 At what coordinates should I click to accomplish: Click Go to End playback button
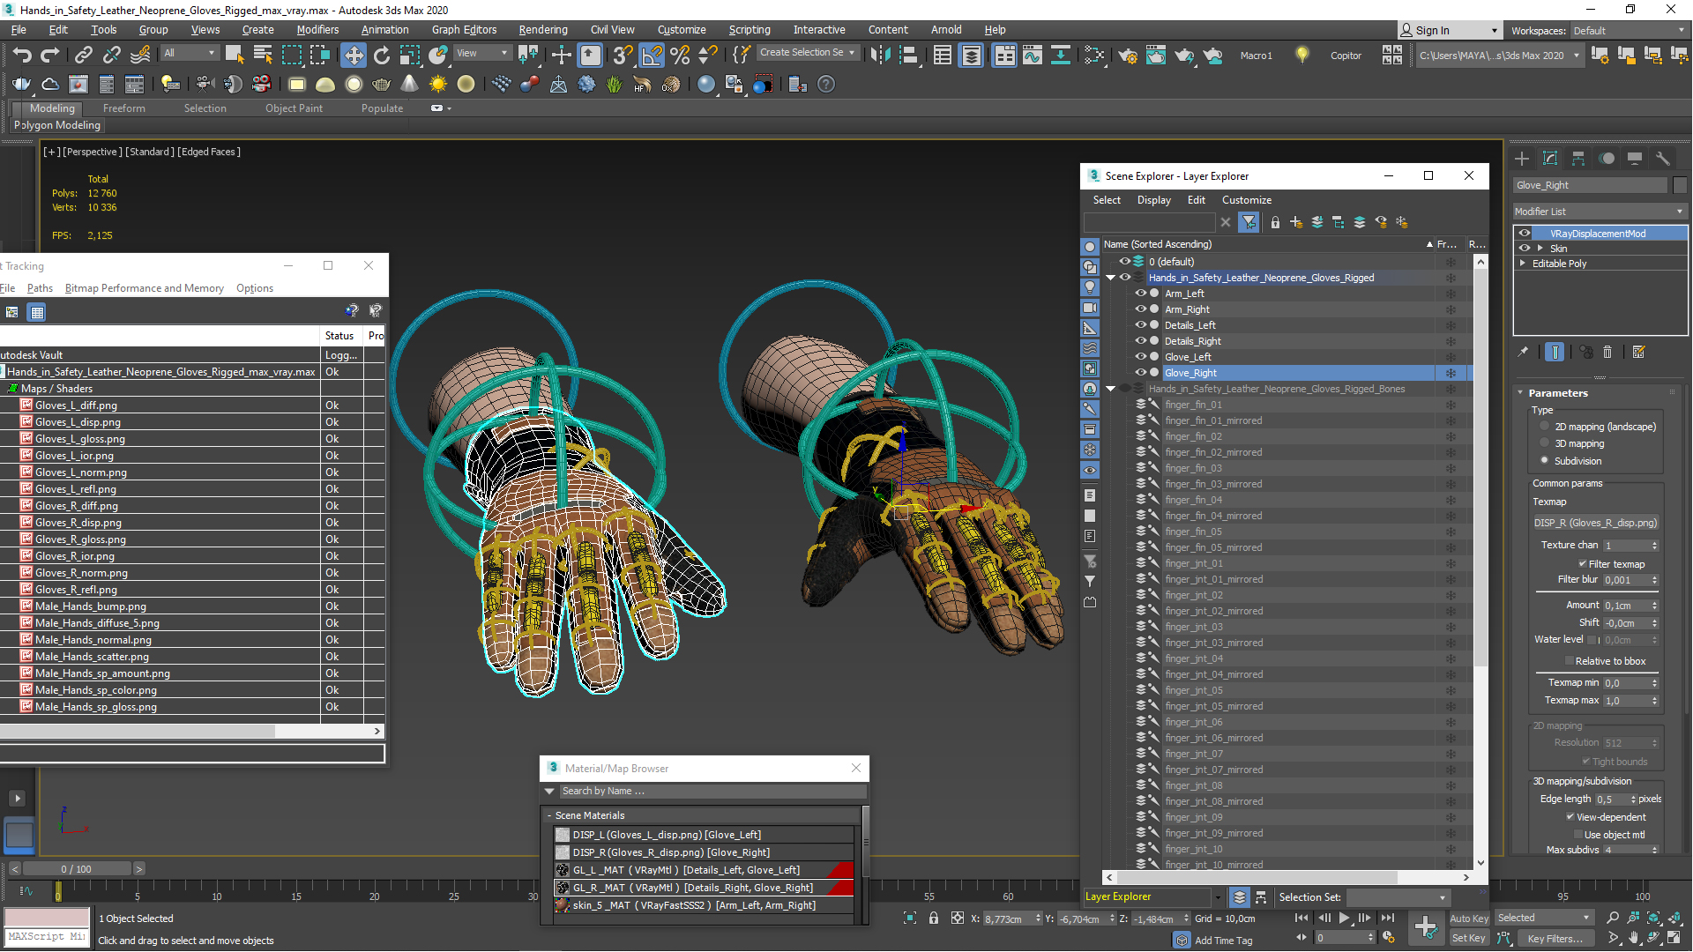(1387, 918)
